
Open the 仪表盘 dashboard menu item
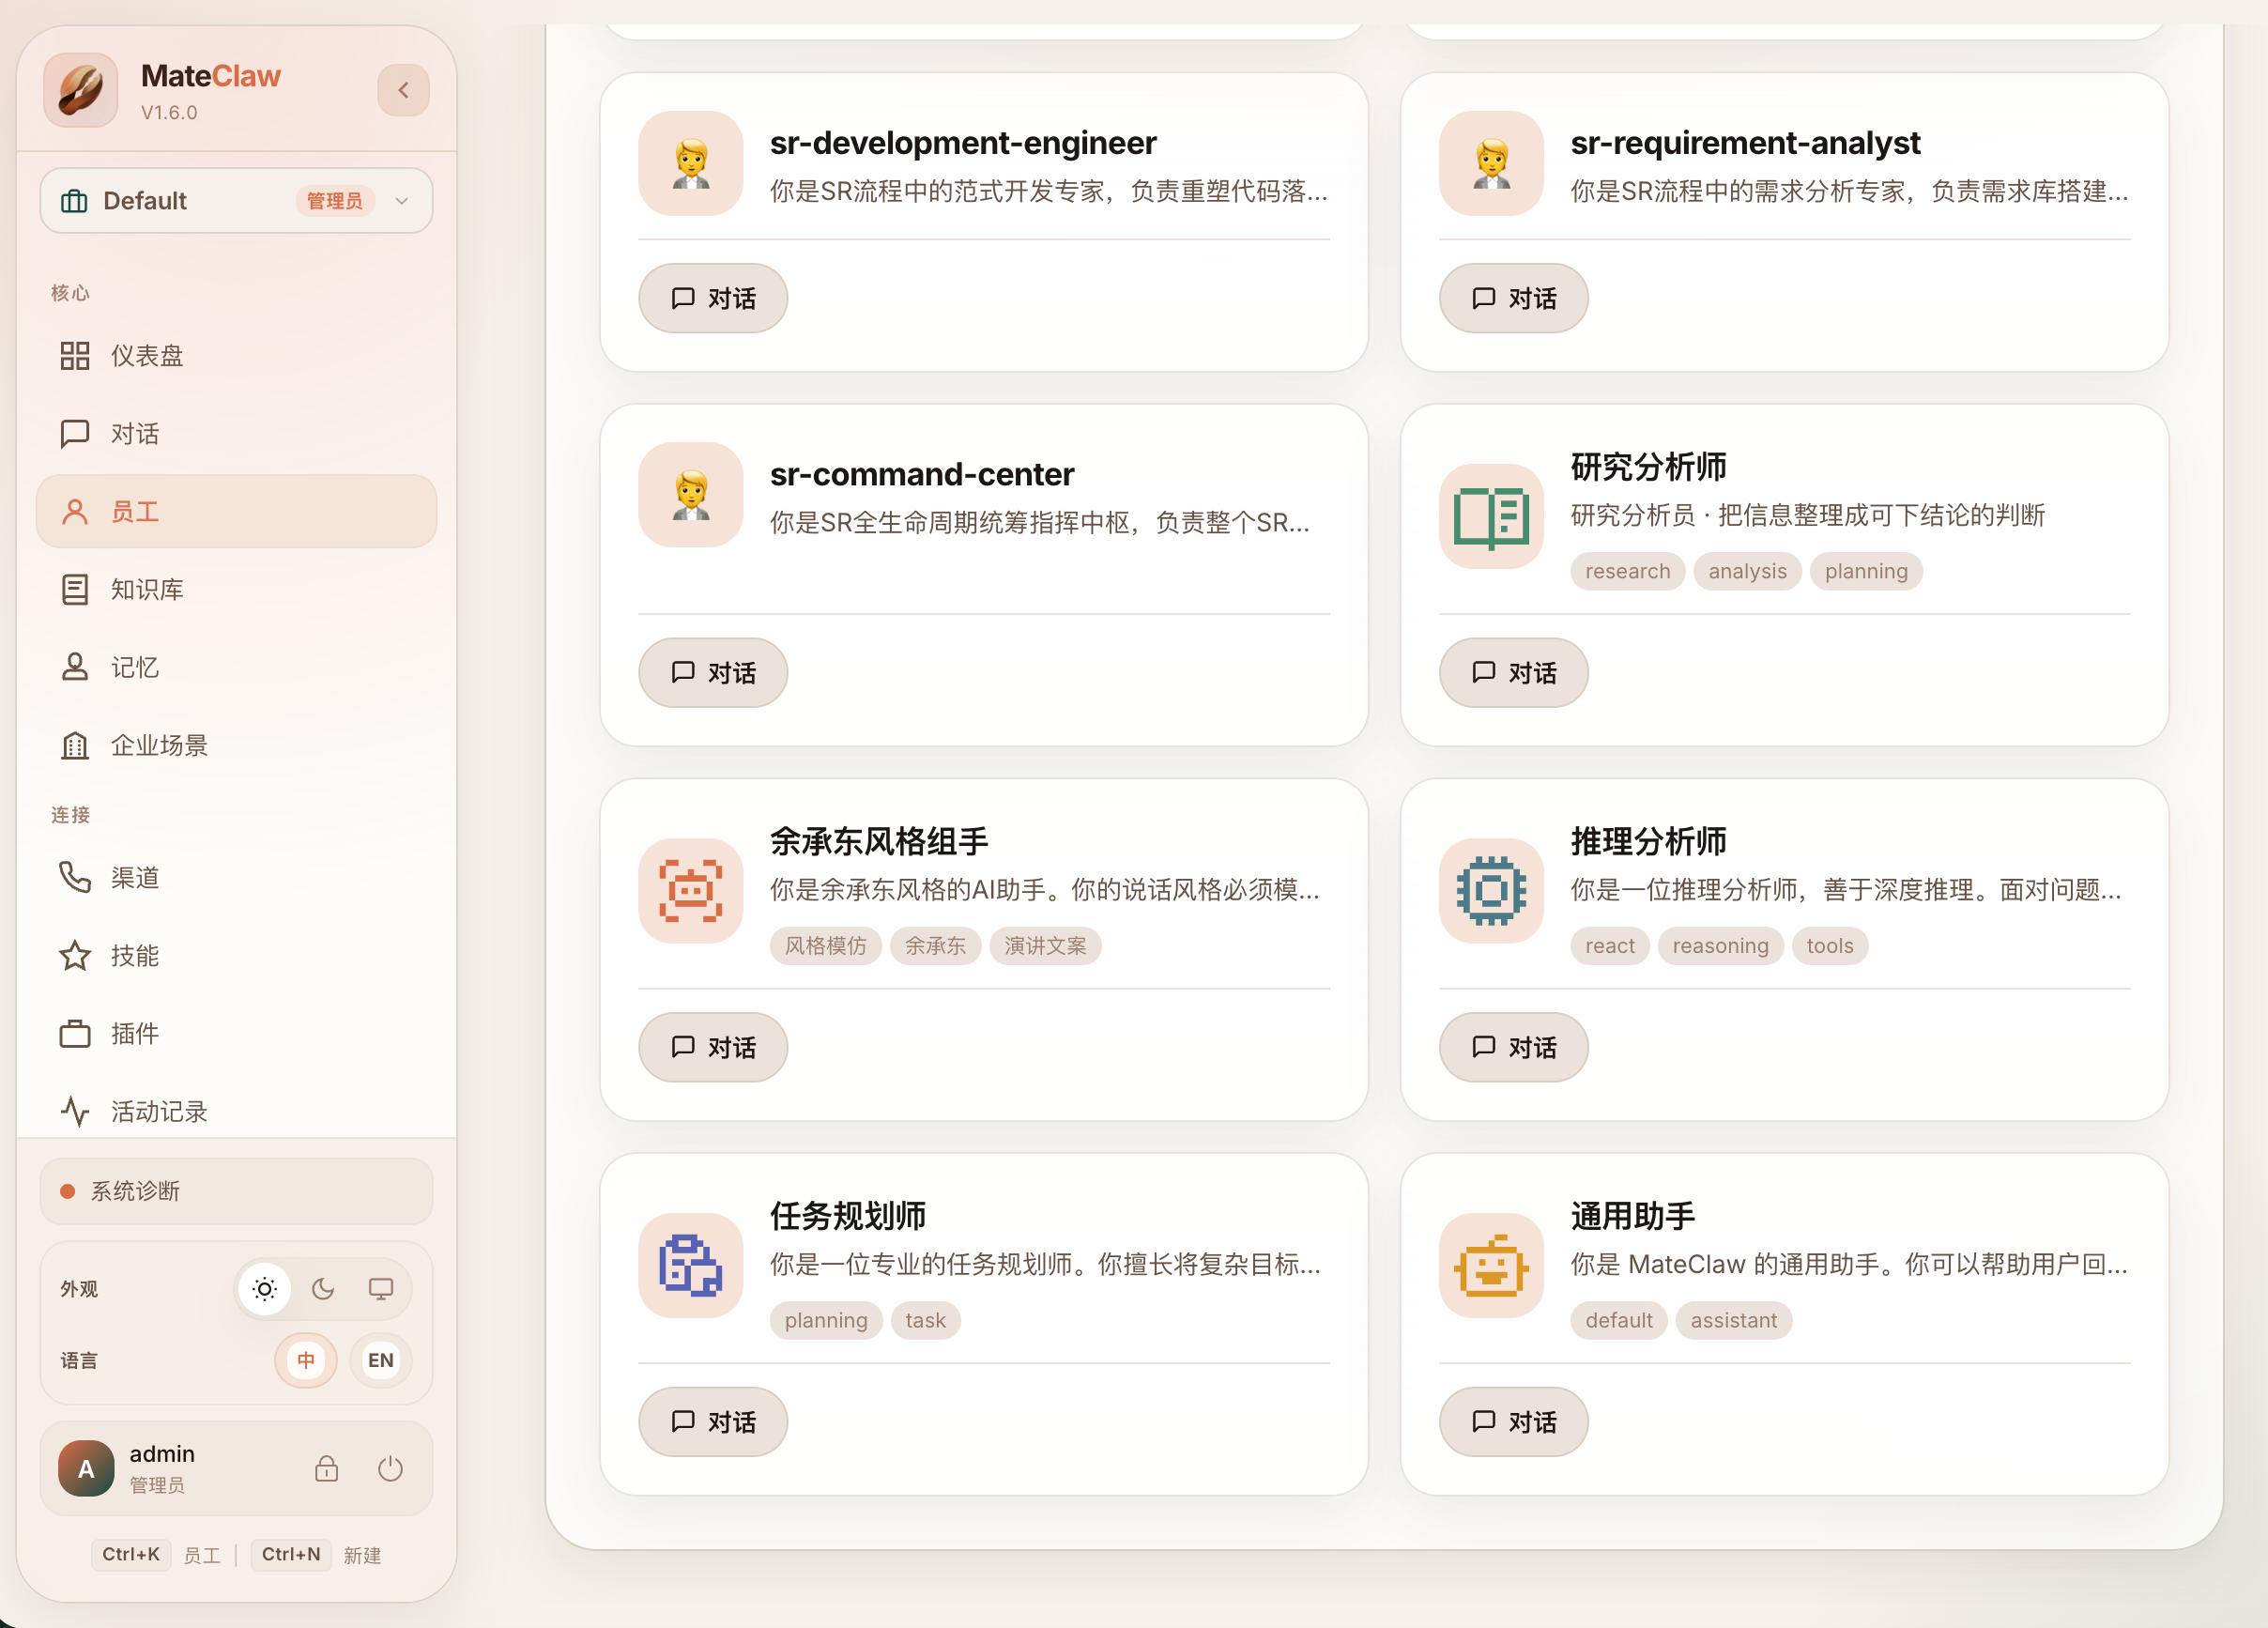(x=236, y=356)
